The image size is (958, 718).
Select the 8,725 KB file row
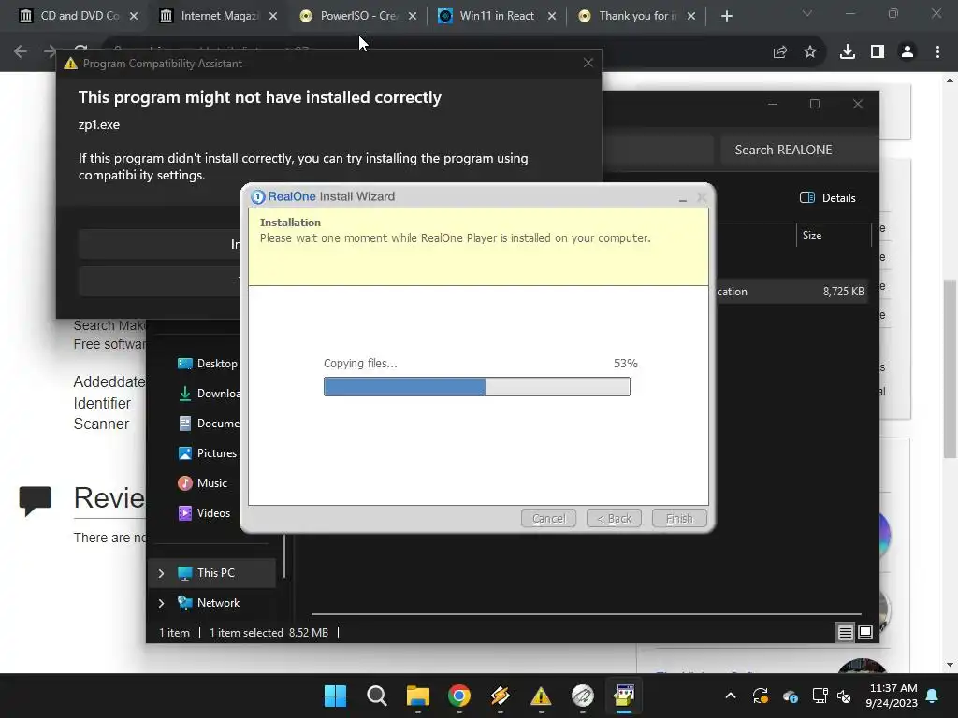click(x=791, y=292)
